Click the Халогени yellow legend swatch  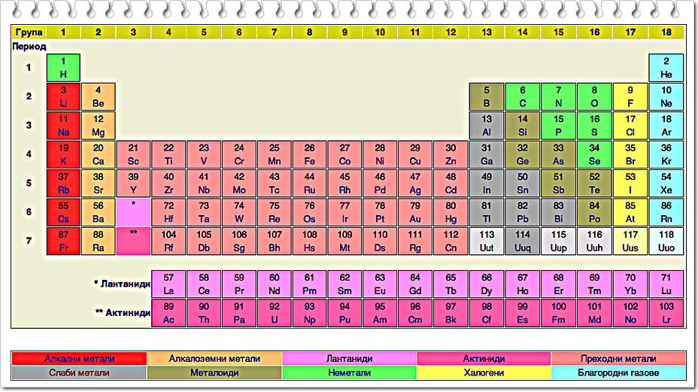[484, 373]
